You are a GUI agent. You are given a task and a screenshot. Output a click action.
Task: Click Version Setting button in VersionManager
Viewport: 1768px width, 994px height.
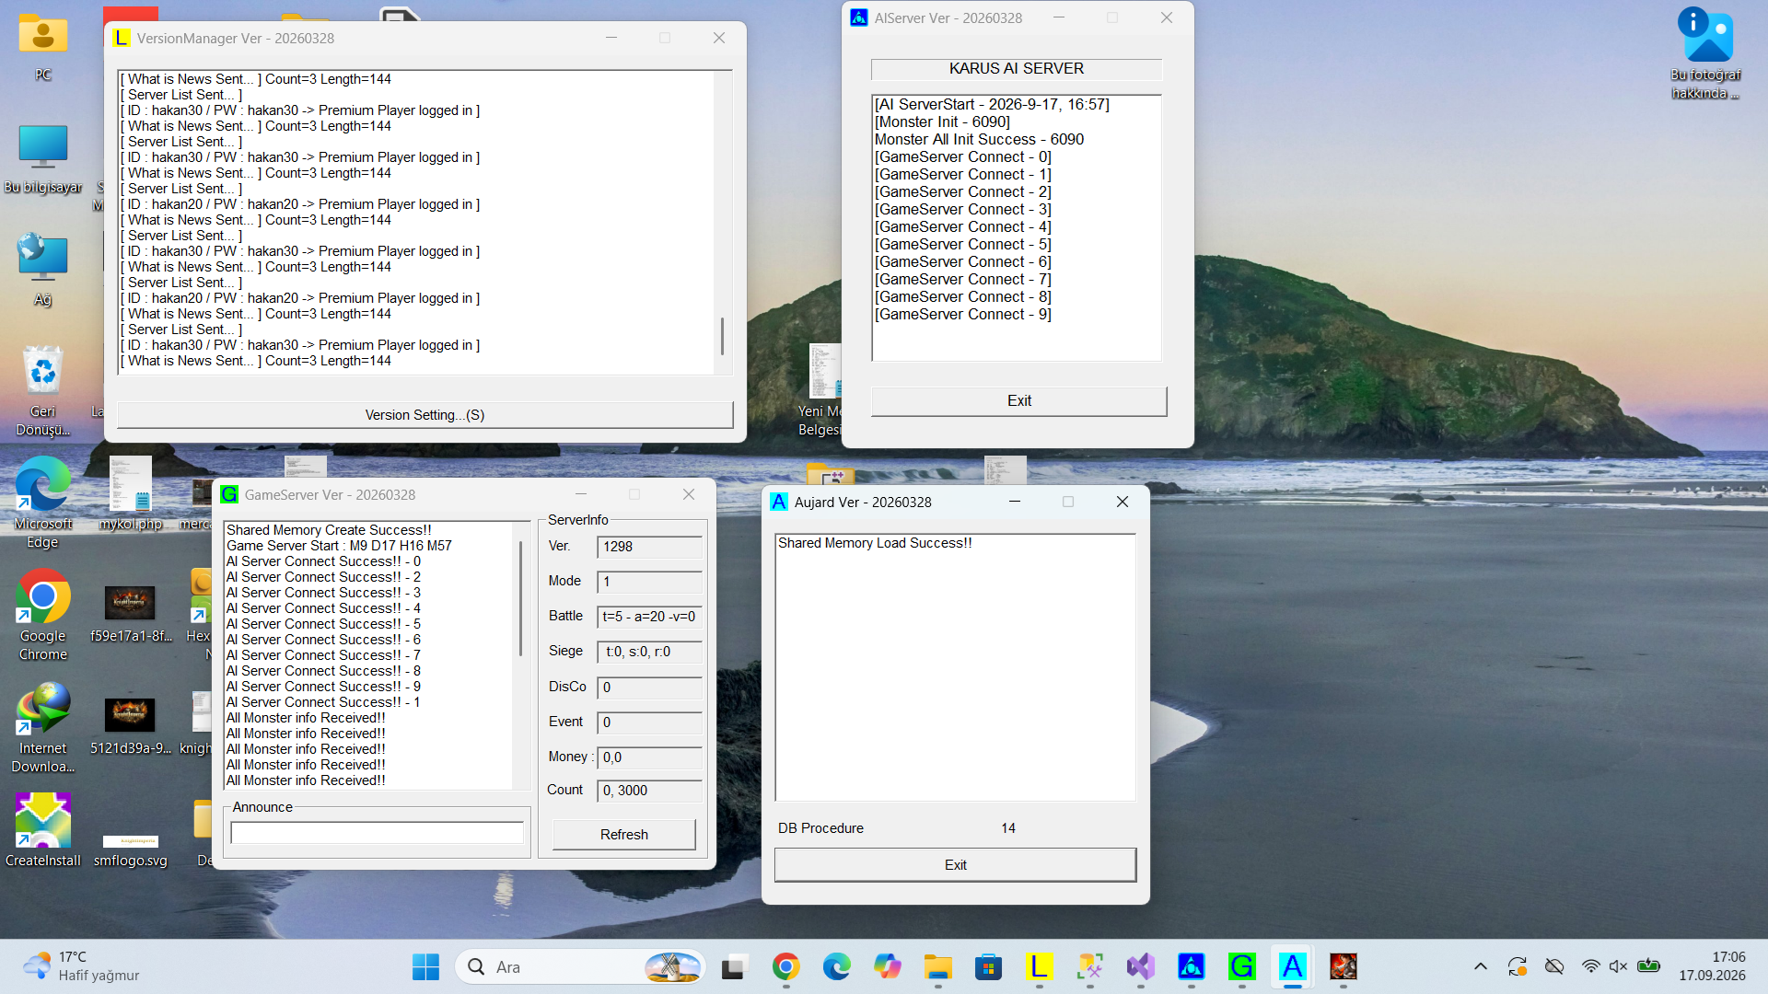click(425, 415)
